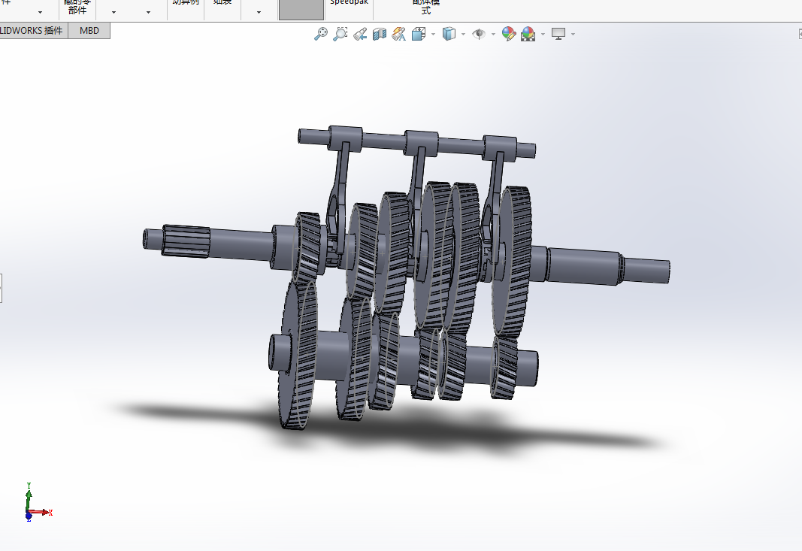Open the Dynamic Annotation Views icon
This screenshot has width=802, height=551.
tap(399, 34)
